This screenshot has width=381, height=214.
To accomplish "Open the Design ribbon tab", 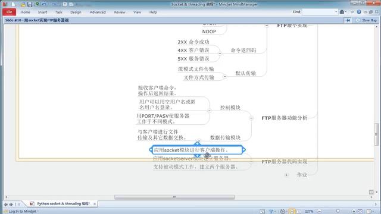I will (76, 12).
